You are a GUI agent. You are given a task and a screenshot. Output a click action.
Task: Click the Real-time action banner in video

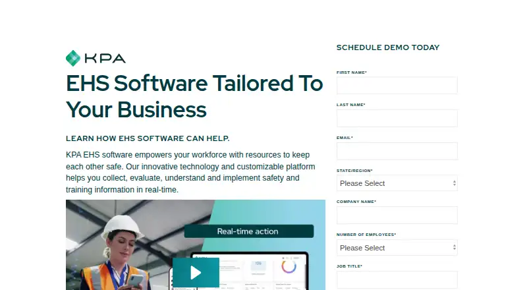click(x=249, y=231)
